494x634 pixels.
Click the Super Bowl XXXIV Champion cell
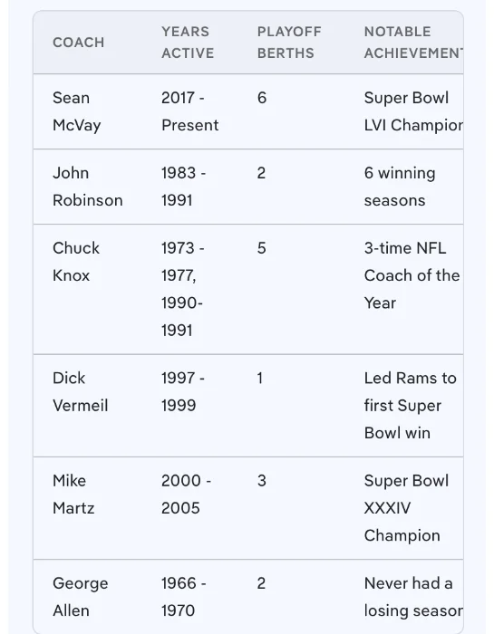(x=406, y=508)
